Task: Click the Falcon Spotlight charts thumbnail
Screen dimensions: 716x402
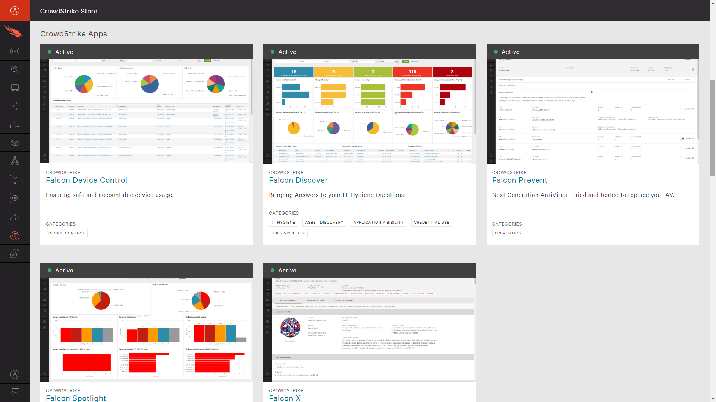Action: coord(147,330)
